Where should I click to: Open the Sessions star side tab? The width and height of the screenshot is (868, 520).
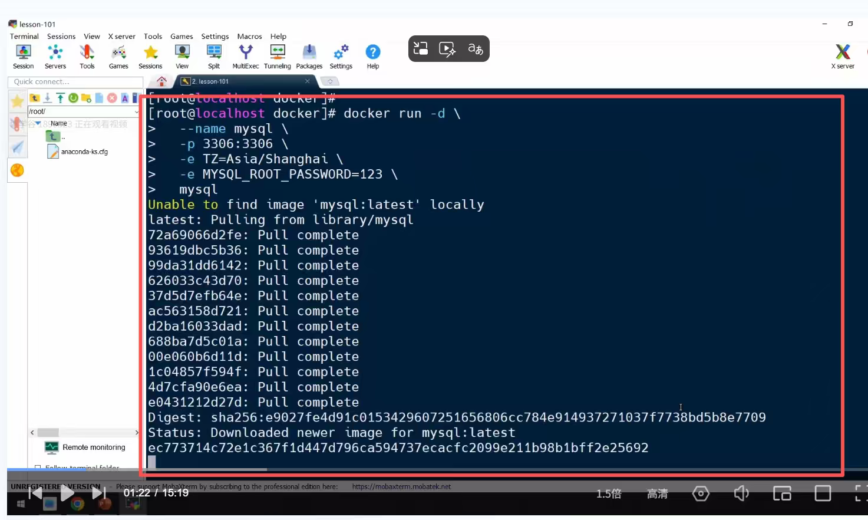(18, 101)
